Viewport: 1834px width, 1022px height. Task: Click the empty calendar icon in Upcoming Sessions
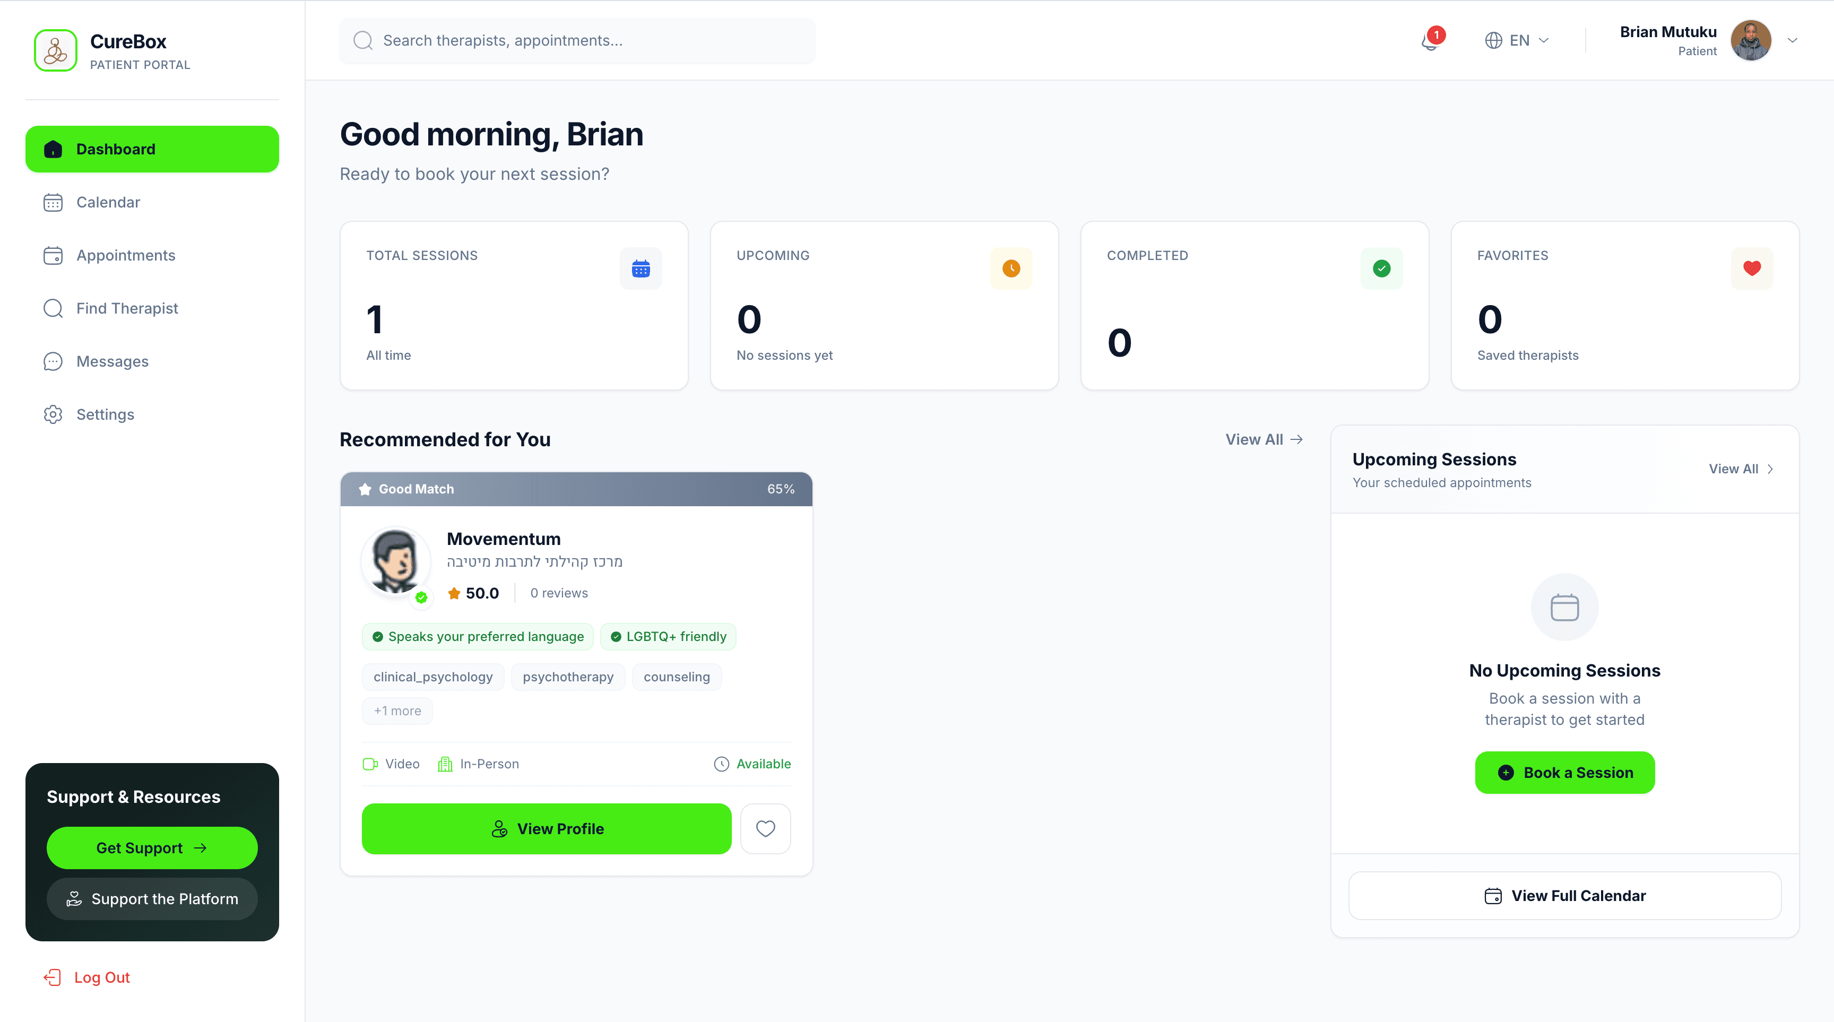point(1564,607)
